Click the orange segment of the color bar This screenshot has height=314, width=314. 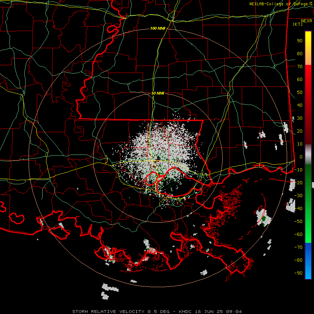point(308,59)
